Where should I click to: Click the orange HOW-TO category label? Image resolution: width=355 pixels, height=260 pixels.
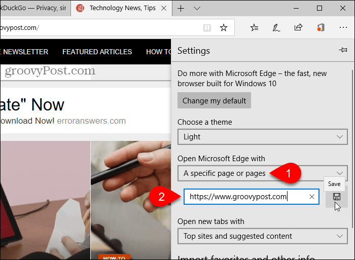click(x=114, y=257)
